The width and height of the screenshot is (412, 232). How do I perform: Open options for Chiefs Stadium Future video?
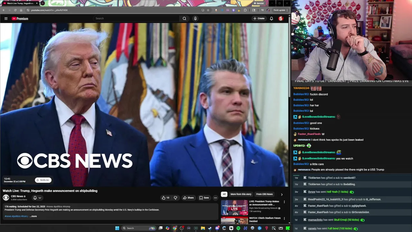click(284, 218)
